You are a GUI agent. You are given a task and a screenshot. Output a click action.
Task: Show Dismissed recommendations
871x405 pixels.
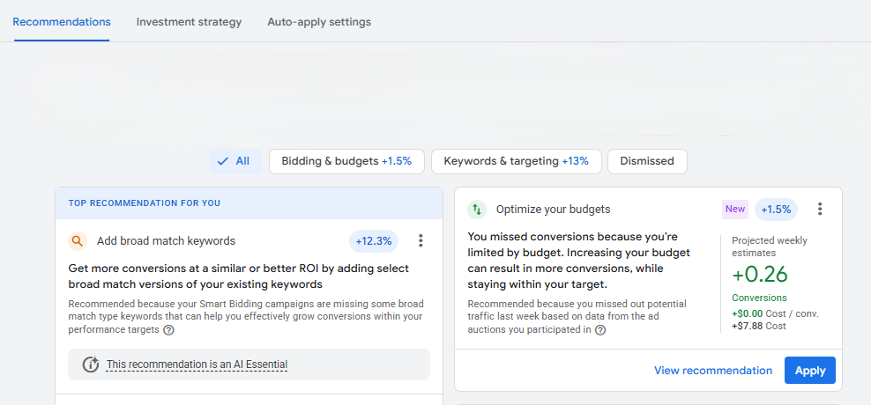(647, 161)
